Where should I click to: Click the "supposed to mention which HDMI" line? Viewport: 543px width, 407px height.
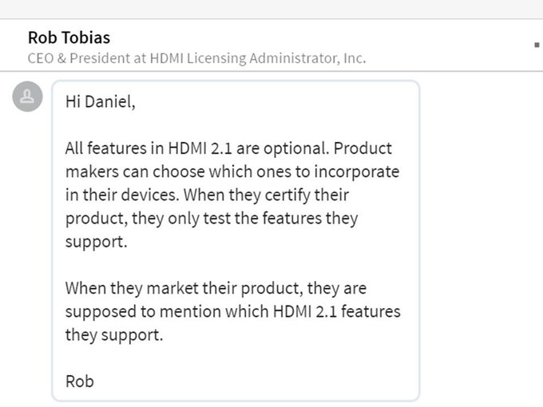[232, 311]
